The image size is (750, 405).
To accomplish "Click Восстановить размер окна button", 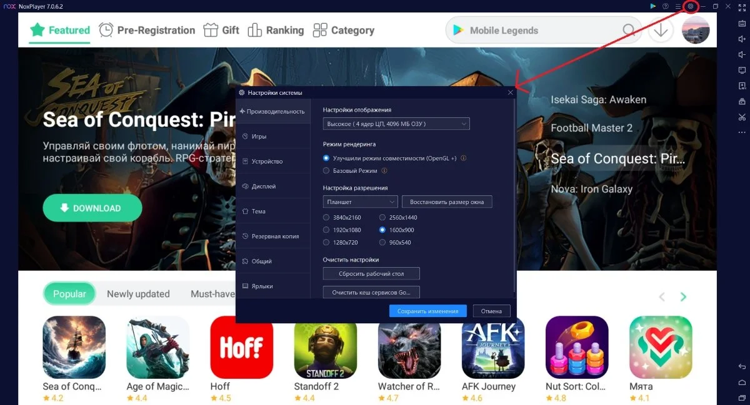I will [x=447, y=202].
